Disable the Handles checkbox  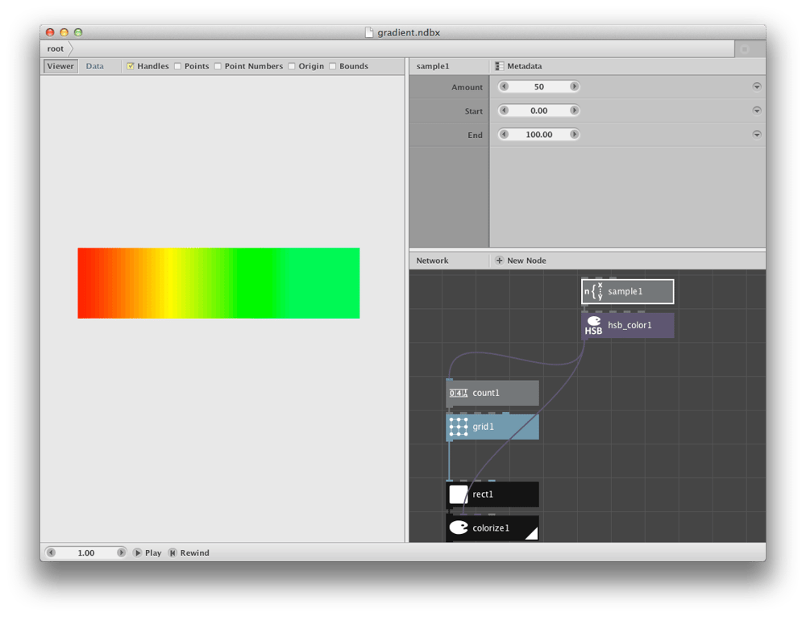pyautogui.click(x=131, y=66)
